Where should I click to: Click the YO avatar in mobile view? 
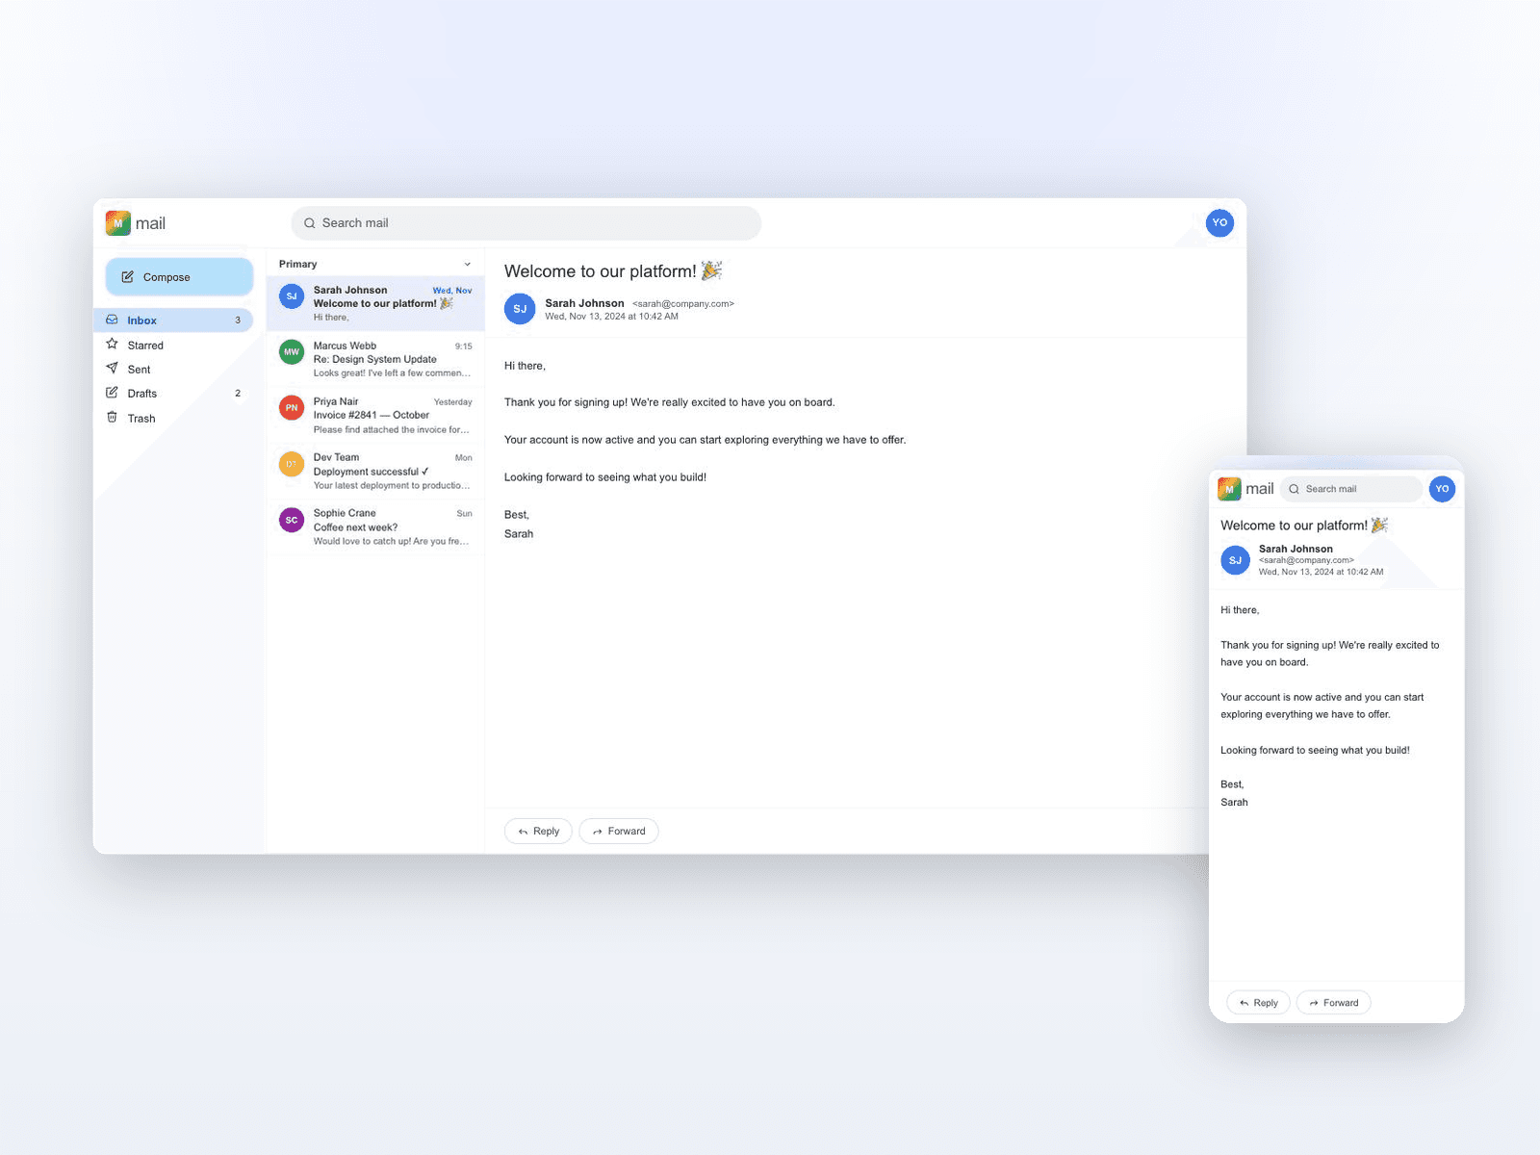point(1442,489)
